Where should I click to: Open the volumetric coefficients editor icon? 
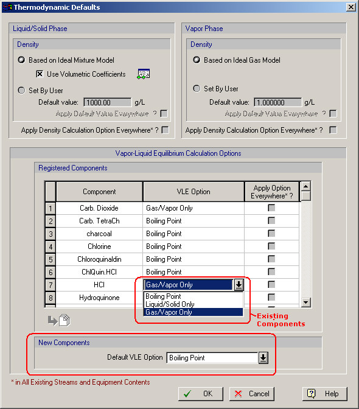point(144,74)
